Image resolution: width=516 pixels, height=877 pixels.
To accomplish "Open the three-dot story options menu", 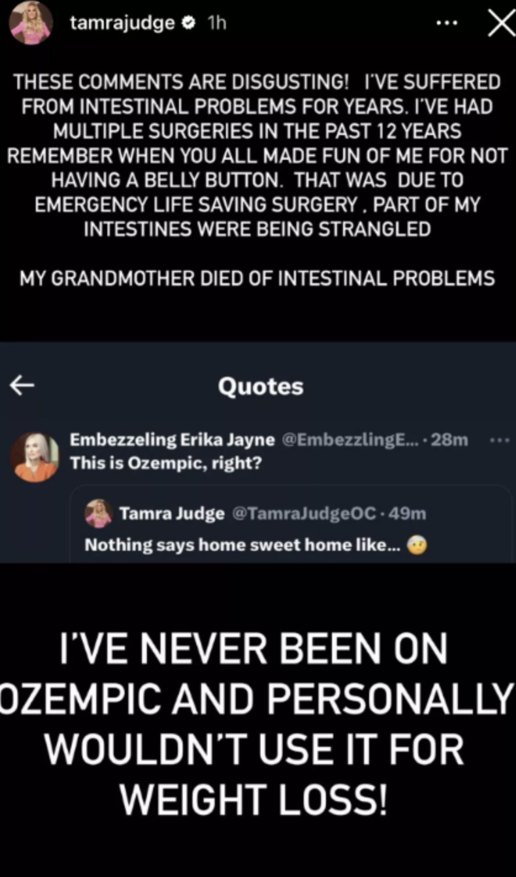I will point(447,23).
